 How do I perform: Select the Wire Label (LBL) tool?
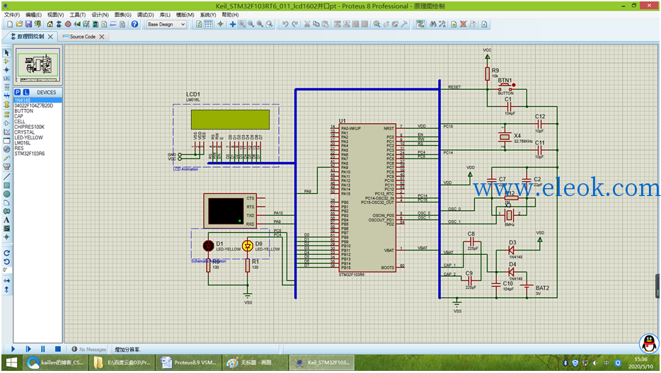[x=6, y=79]
